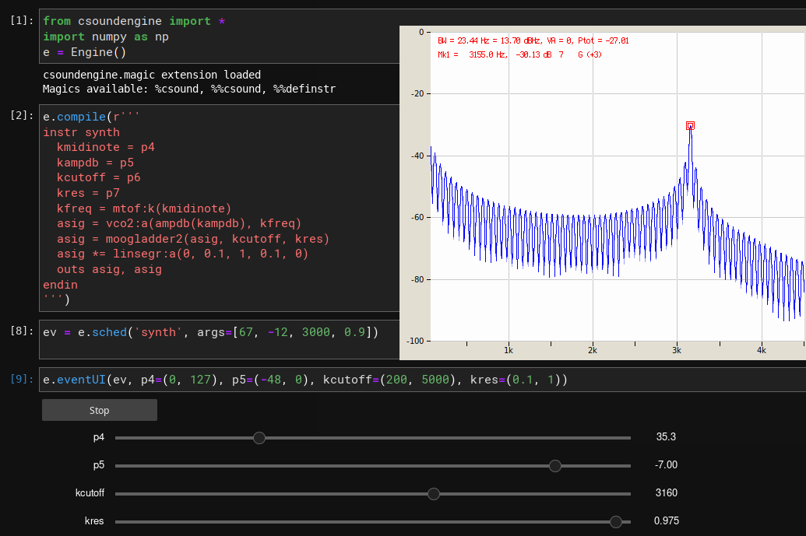The height and width of the screenshot is (536, 806).
Task: Click the kres value 0.975
Action: pos(666,520)
